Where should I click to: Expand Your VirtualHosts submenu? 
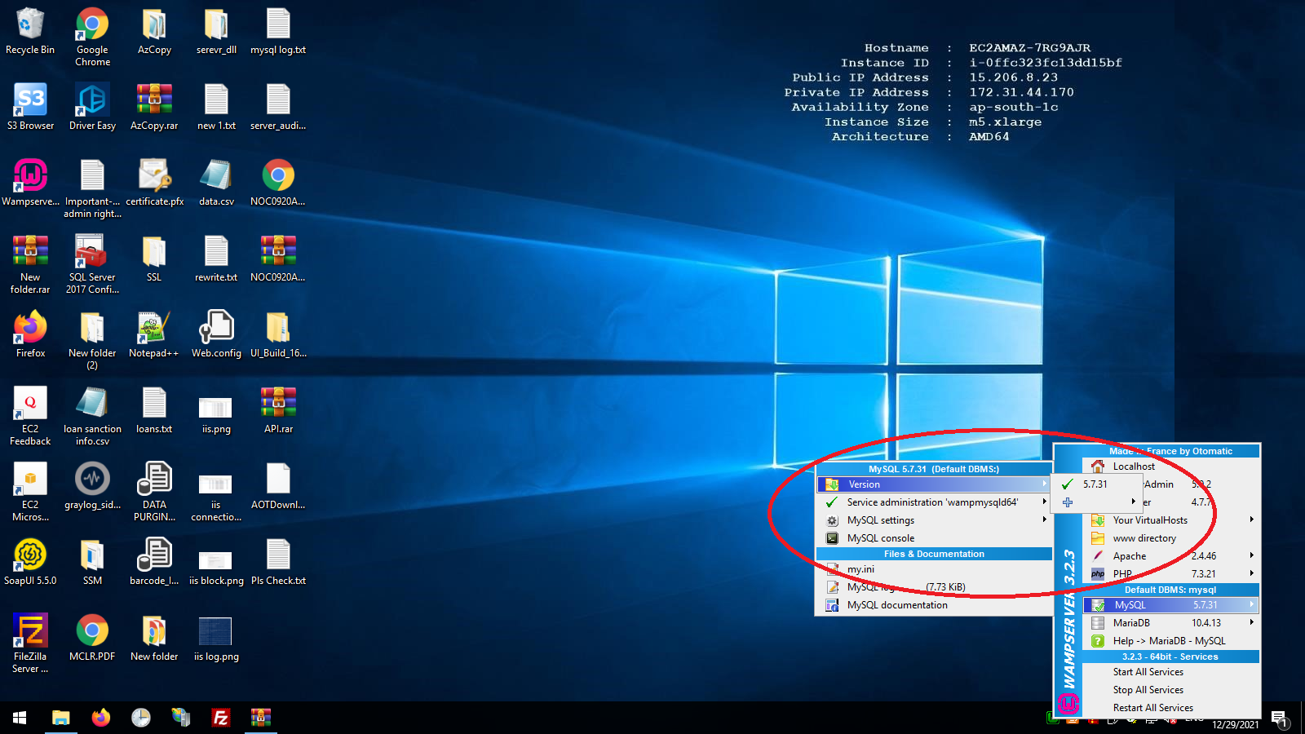coord(1251,520)
